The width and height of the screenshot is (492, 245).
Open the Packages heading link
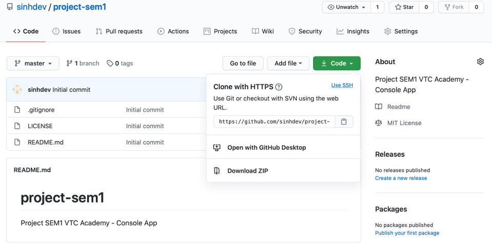(x=391, y=209)
